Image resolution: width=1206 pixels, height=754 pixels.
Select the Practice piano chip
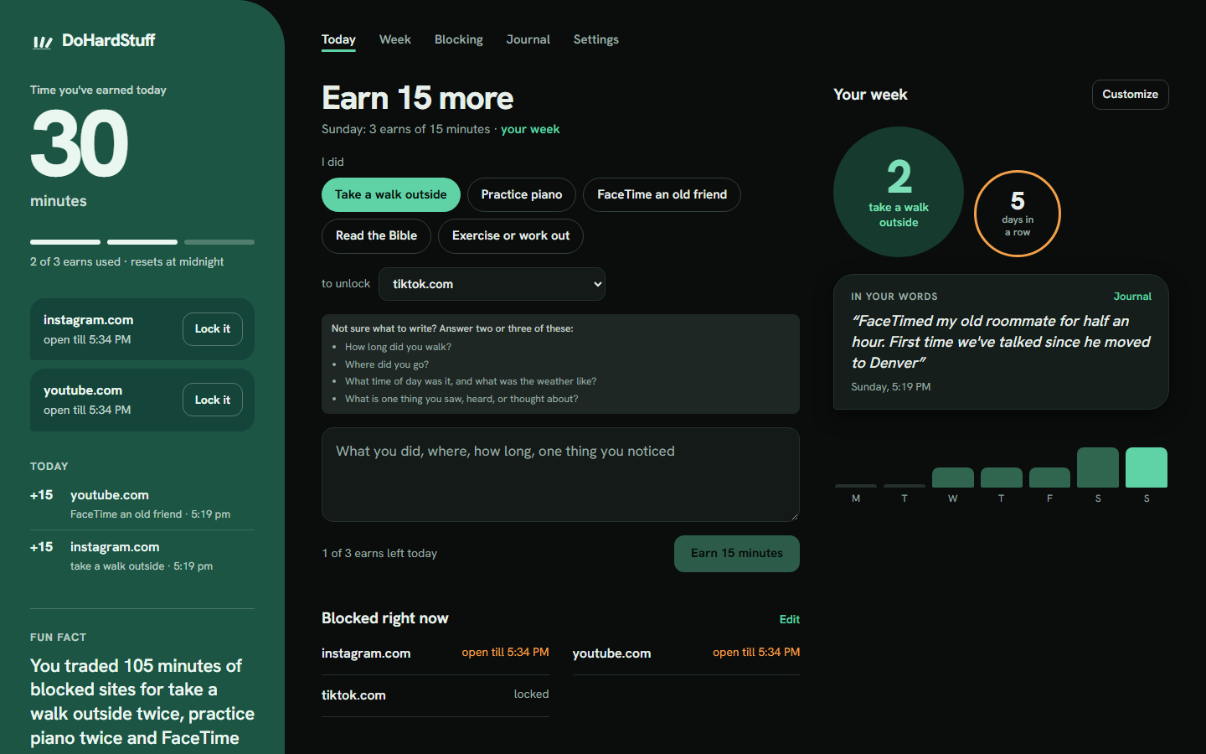pyautogui.click(x=522, y=195)
